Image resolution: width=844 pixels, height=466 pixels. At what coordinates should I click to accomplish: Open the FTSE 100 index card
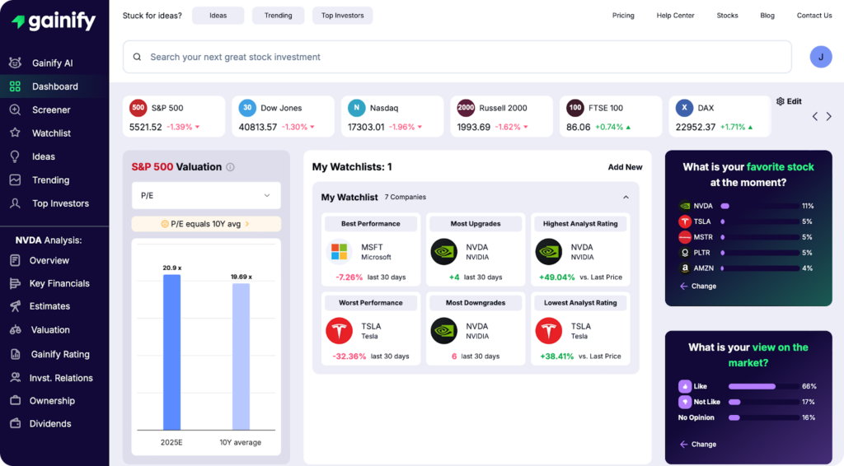611,117
